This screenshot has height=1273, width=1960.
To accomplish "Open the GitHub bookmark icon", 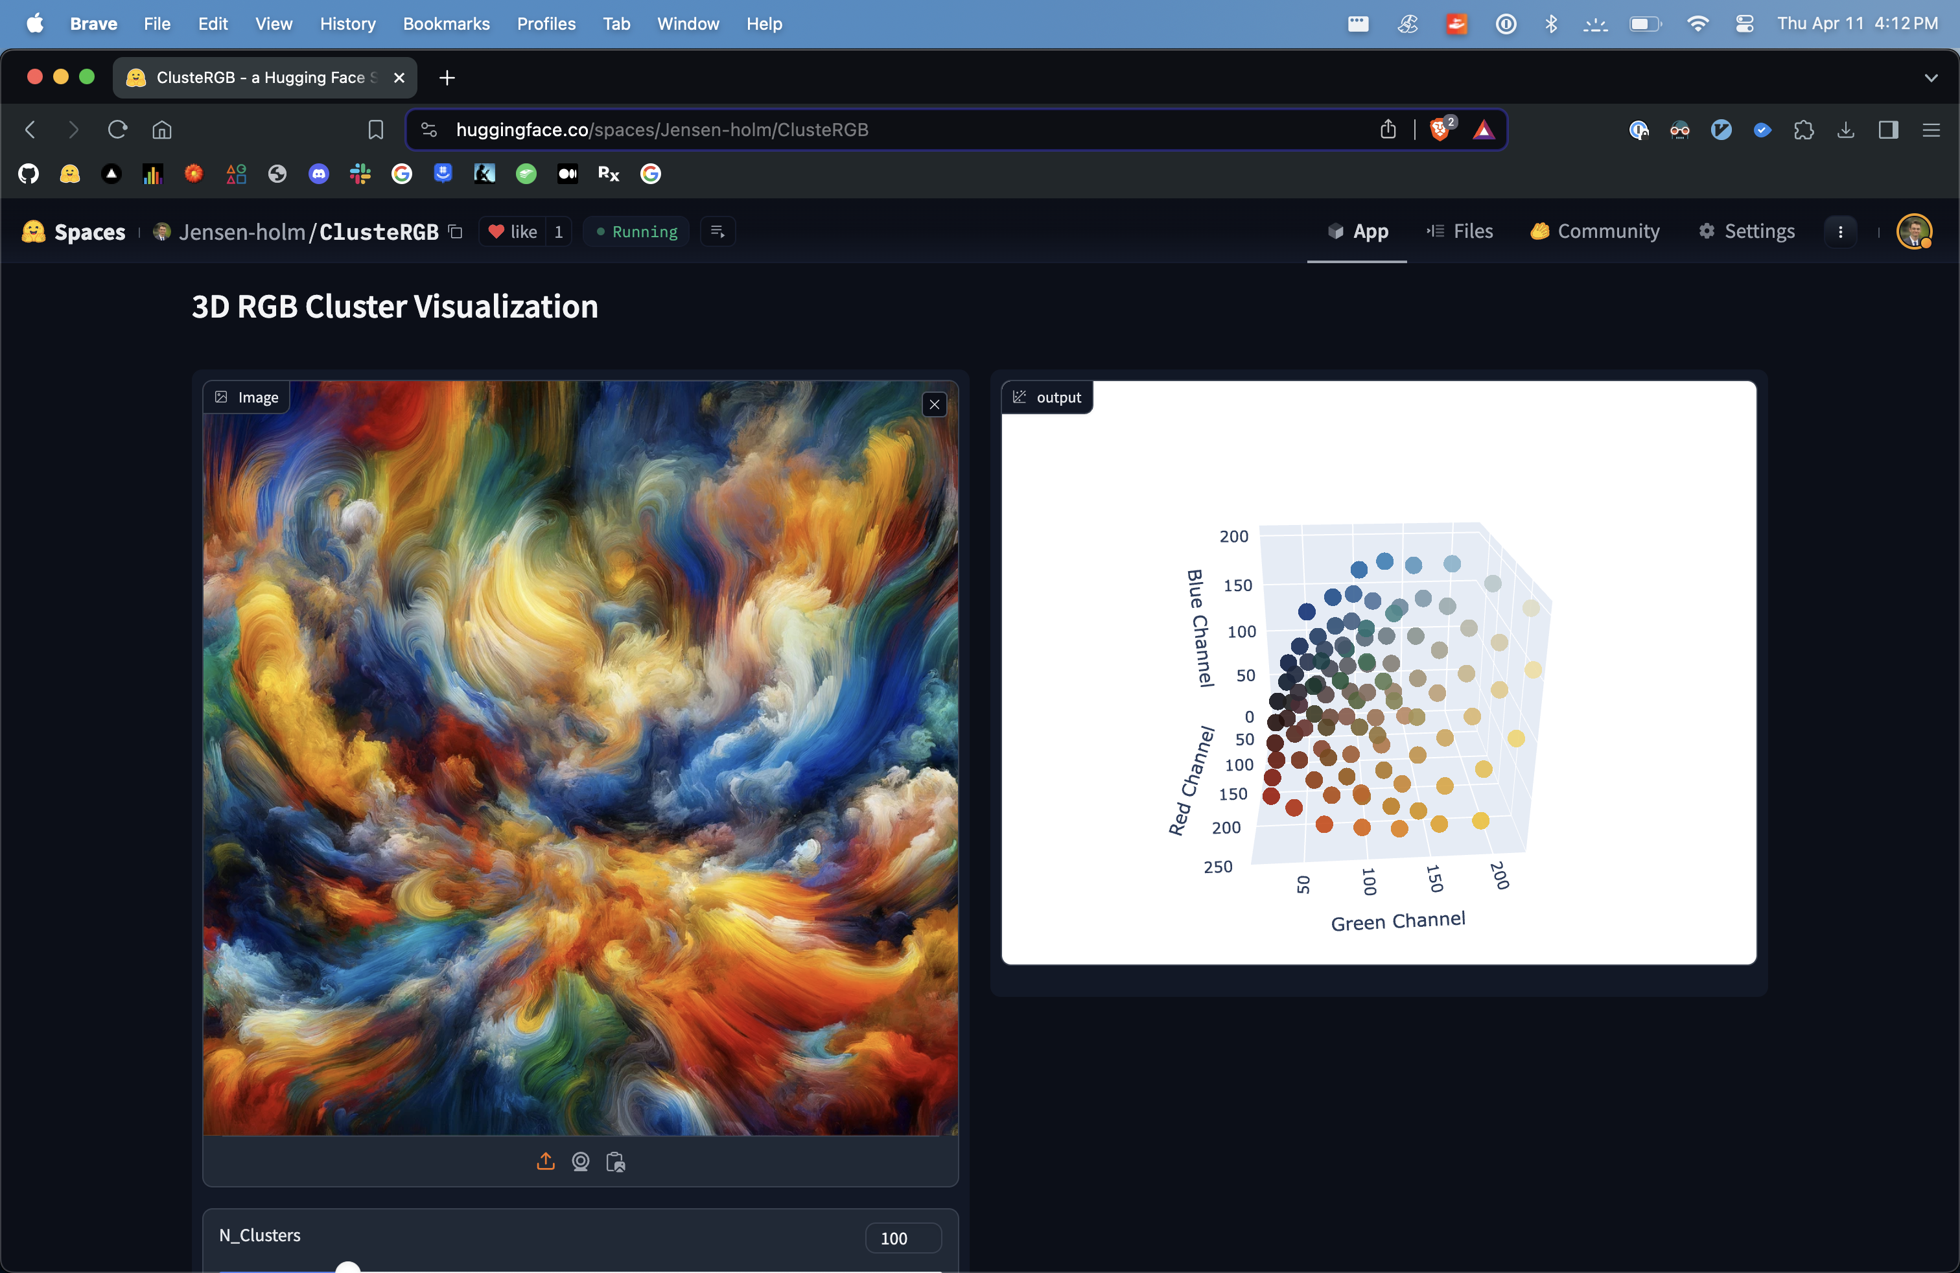I will (29, 174).
